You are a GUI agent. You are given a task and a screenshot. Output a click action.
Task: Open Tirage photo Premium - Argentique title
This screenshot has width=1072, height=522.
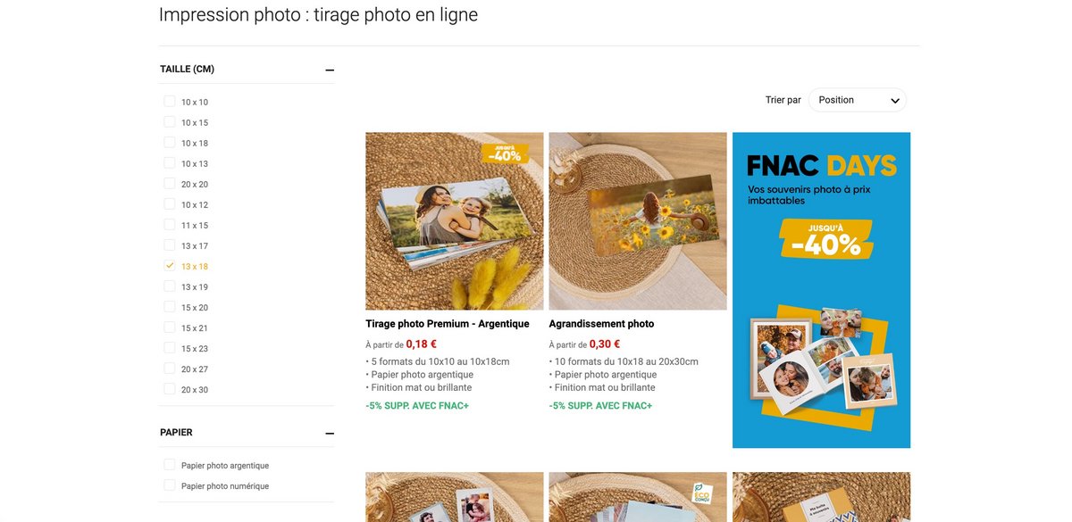pyautogui.click(x=448, y=324)
